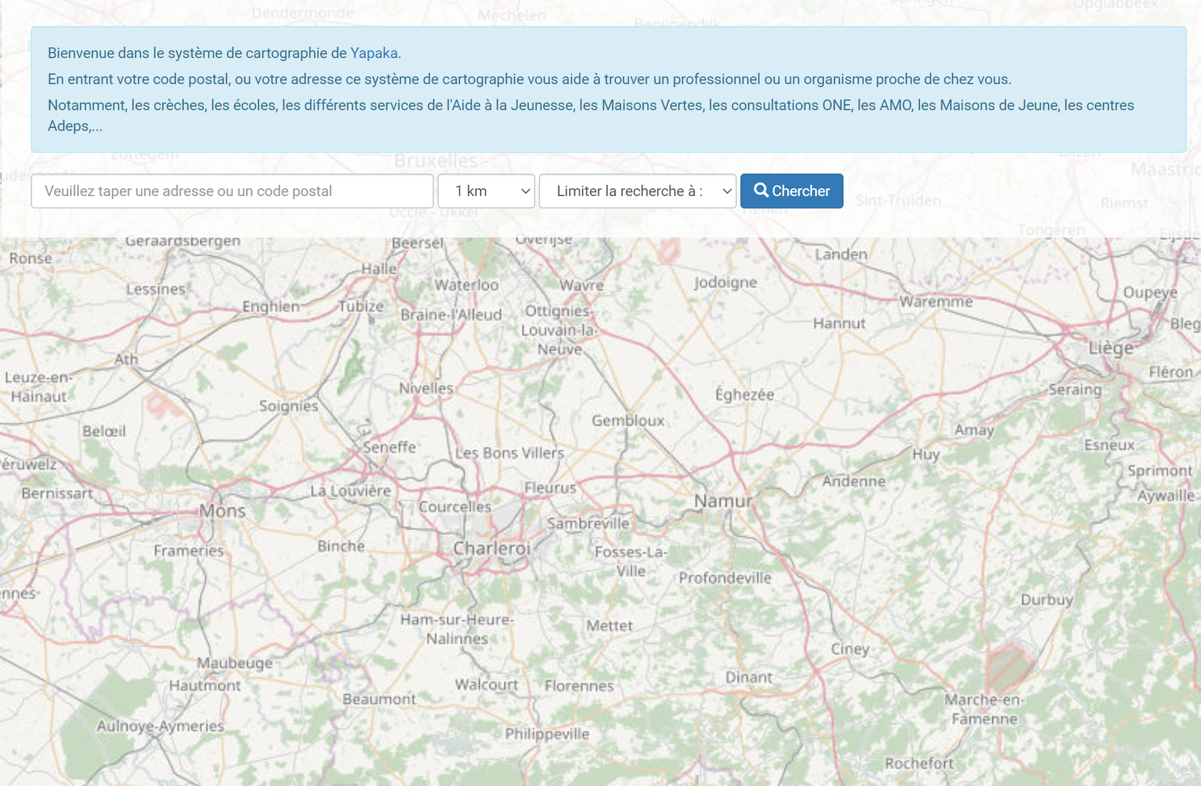Click the Mons label on the map
1201x786 pixels.
[222, 511]
